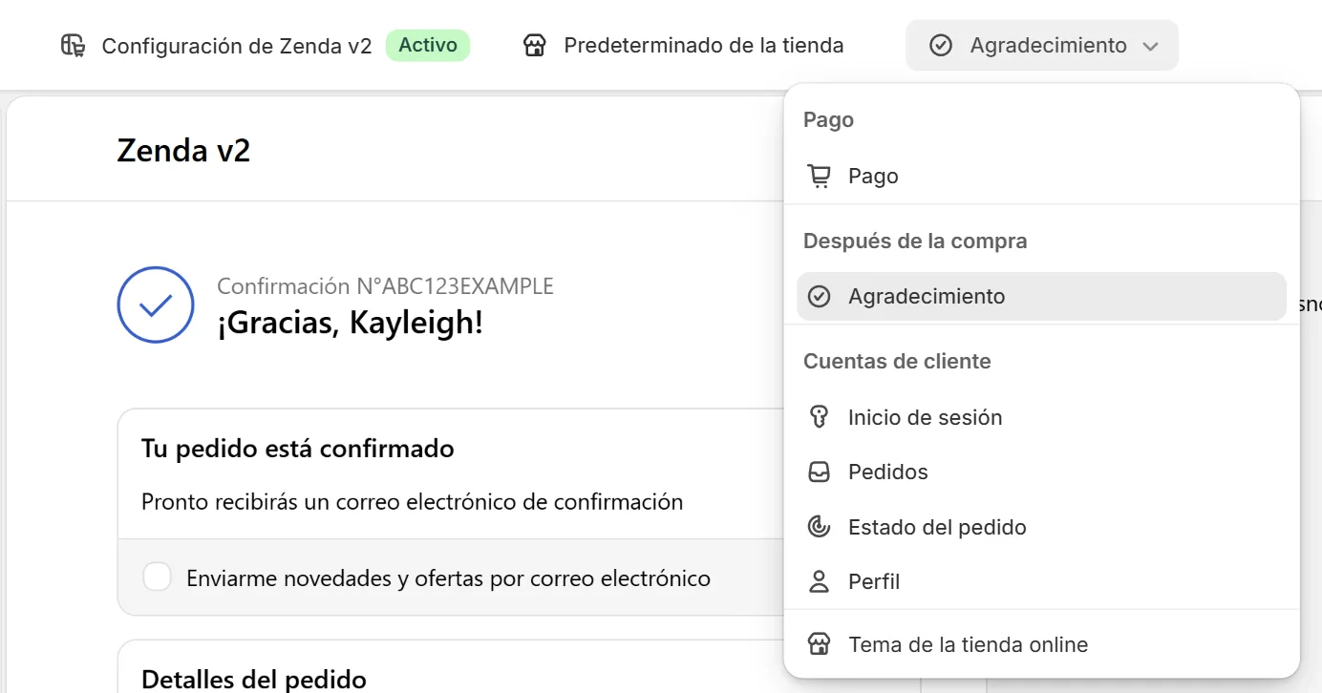The height and width of the screenshot is (693, 1322).
Task: Select Inicio de sesión menu entry
Action: click(1041, 417)
